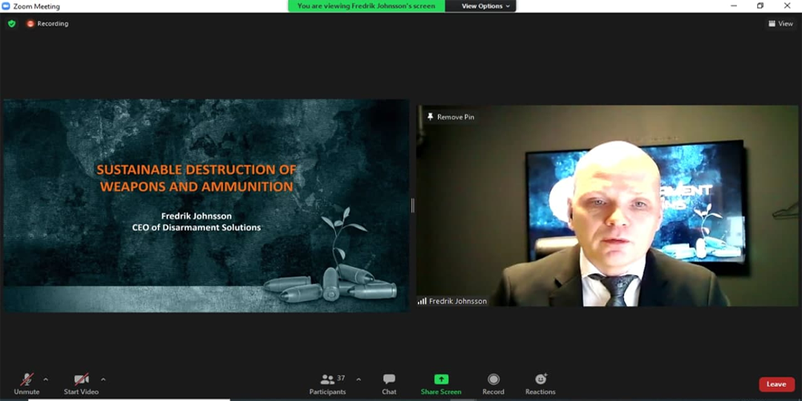
Task: Click the Zoom Meeting app icon in title bar
Action: click(x=6, y=6)
